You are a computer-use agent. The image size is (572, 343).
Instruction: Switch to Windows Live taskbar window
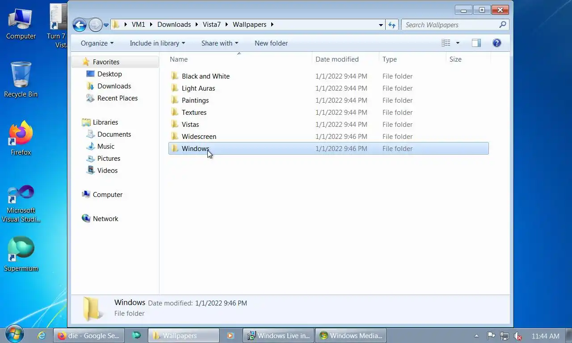coord(278,335)
